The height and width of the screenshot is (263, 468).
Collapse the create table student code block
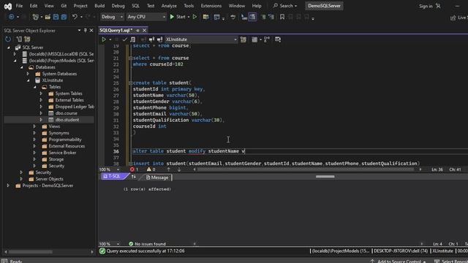(x=130, y=83)
